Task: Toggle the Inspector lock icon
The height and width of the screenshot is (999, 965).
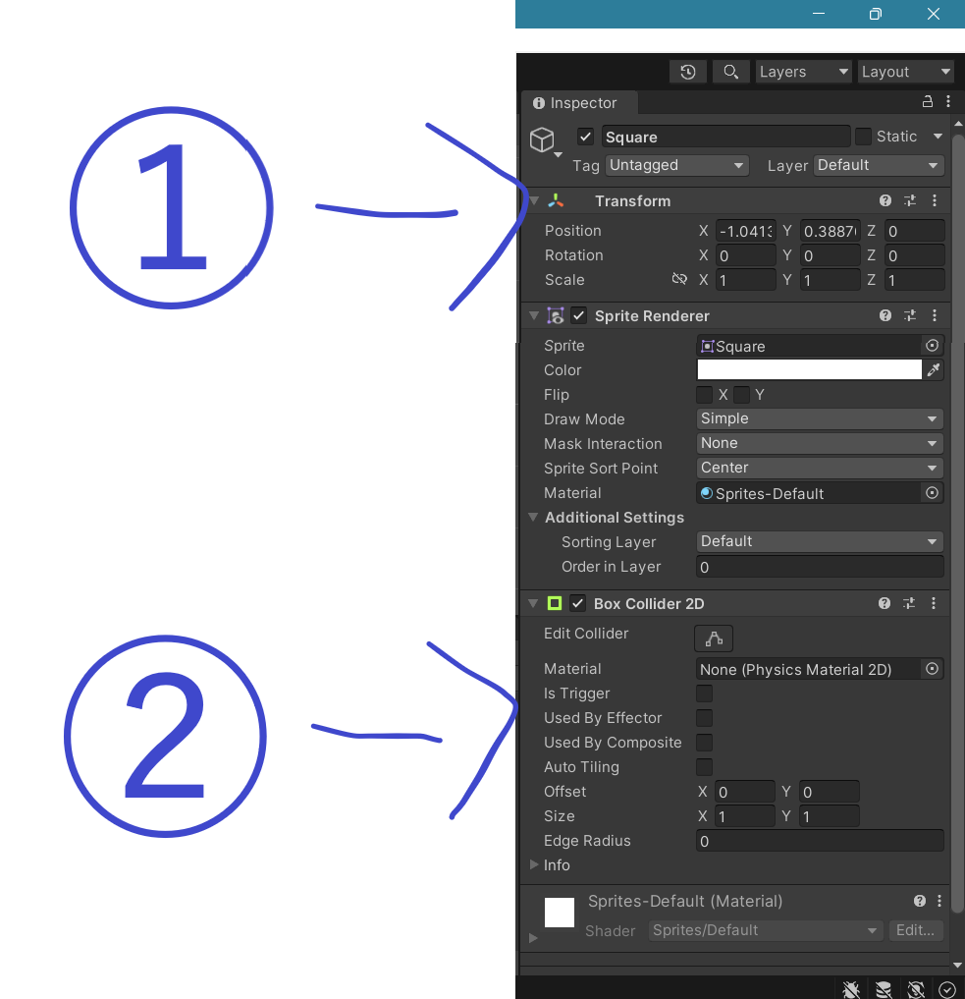Action: (x=928, y=101)
